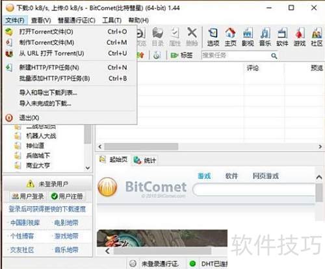Click the green DHT status icon
The height and width of the screenshot is (269, 325).
point(192,263)
